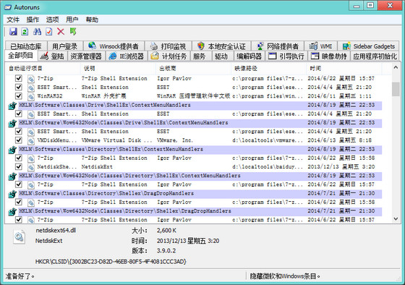
Task: Click the Refresh toolbar icon
Action: click(x=25, y=32)
